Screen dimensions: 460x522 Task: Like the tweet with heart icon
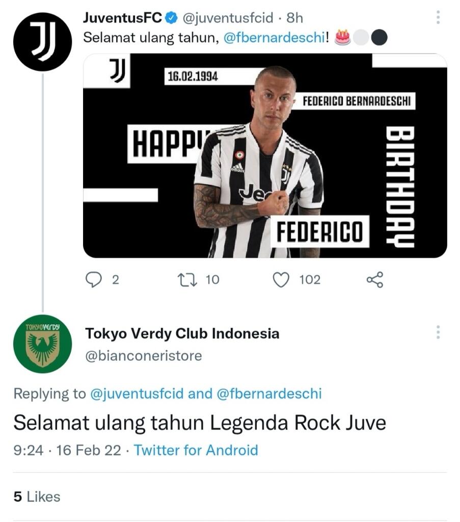[281, 279]
